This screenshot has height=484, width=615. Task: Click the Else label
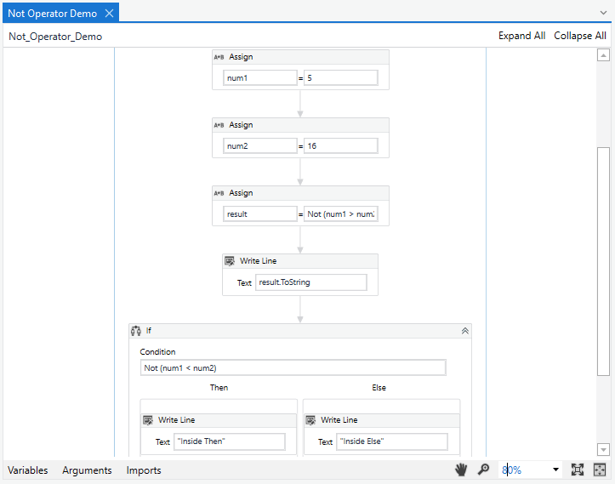pos(379,388)
